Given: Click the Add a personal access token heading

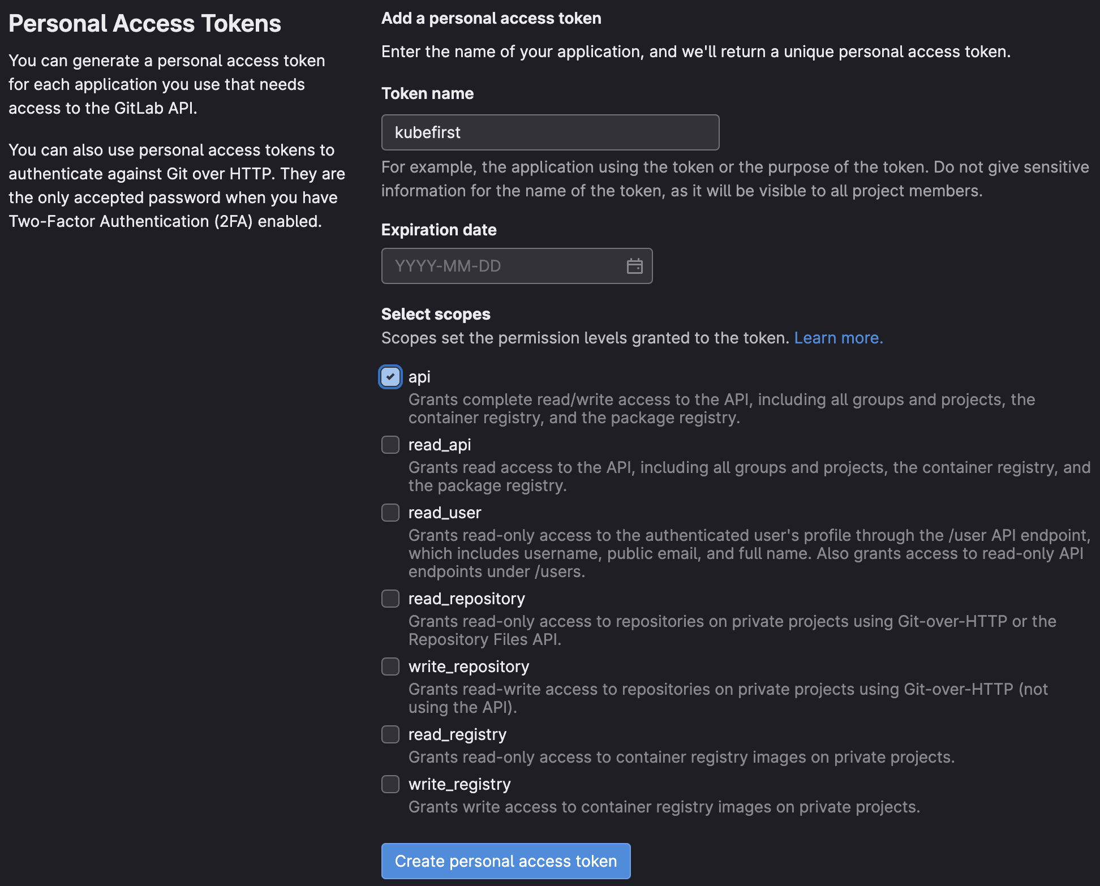Looking at the screenshot, I should (491, 19).
